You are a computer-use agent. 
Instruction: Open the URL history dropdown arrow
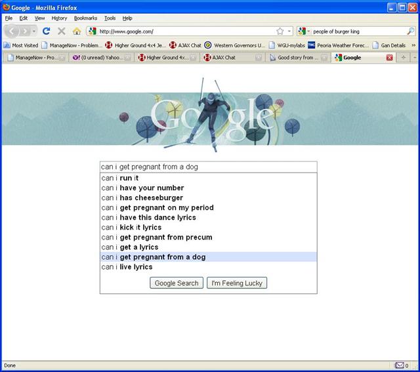pyautogui.click(x=289, y=31)
